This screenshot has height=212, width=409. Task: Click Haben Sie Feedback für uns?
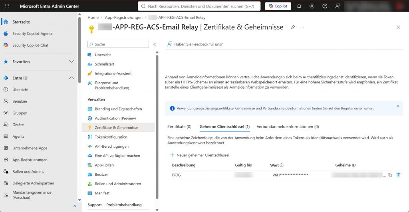pos(195,44)
